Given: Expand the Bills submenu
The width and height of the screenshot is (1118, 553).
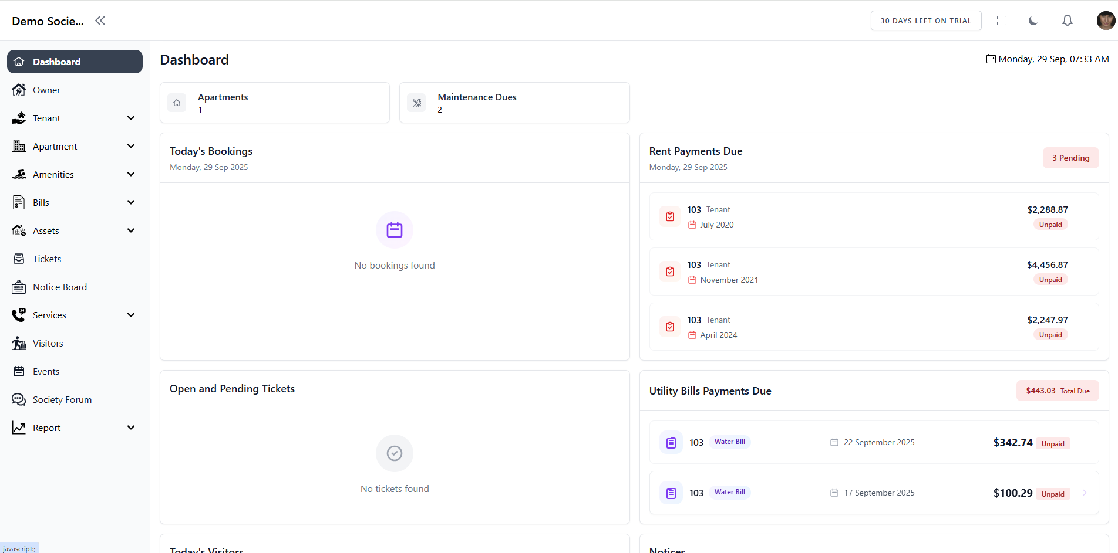Looking at the screenshot, I should pyautogui.click(x=131, y=202).
